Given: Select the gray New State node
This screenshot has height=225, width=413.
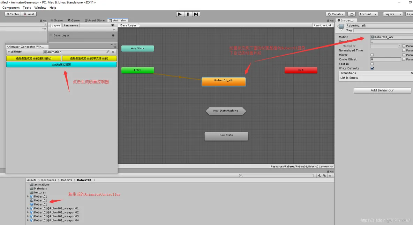Looking at the screenshot, I should coord(226,136).
